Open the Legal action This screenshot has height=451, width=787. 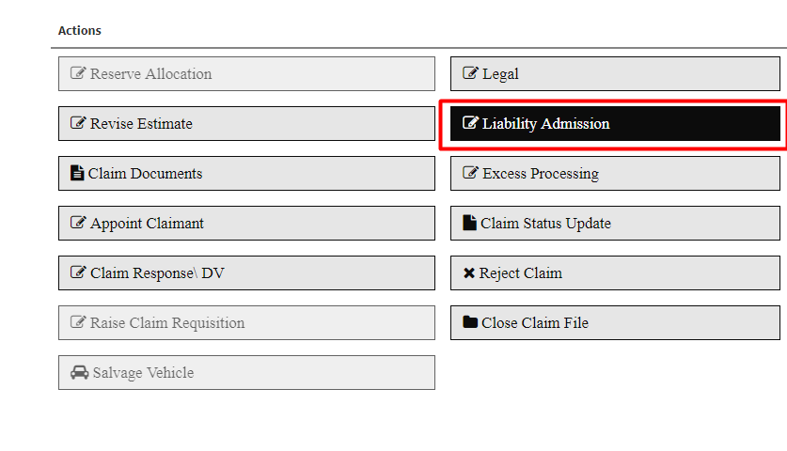click(x=614, y=74)
